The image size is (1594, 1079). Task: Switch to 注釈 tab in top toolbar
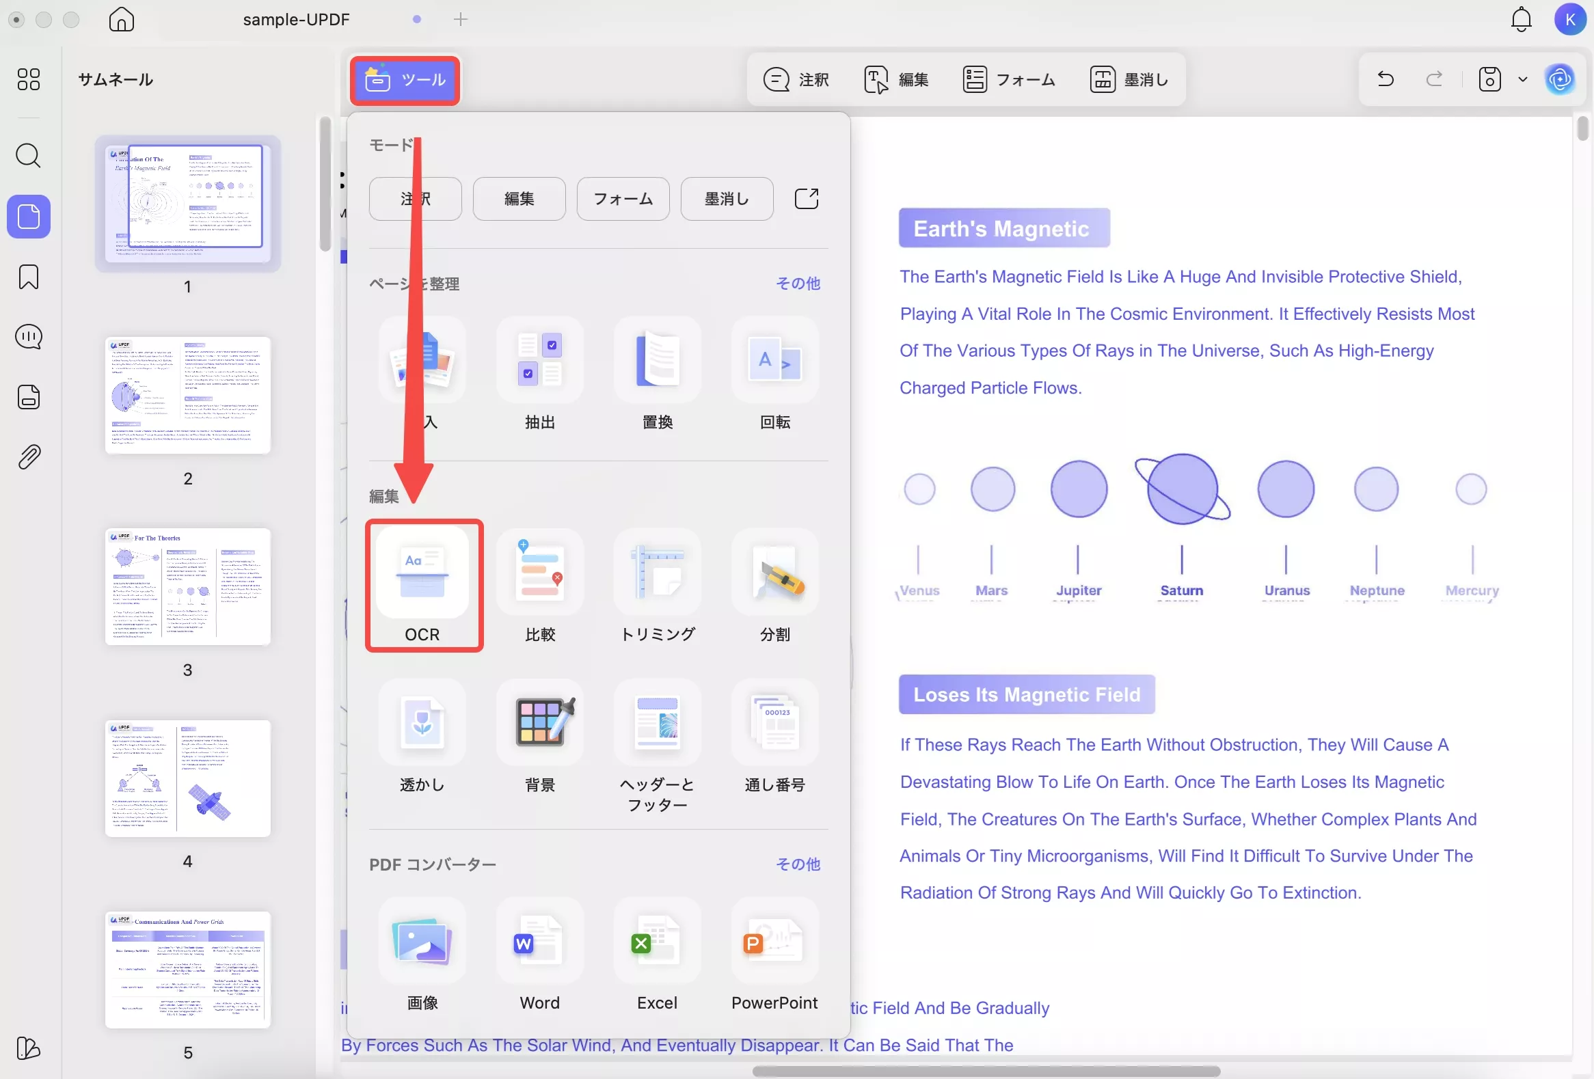coord(797,79)
